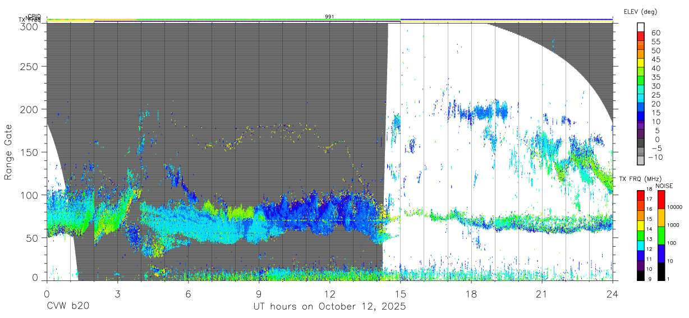Click the green 100 NOISE scale swatch
689x318 pixels.
coord(662,236)
